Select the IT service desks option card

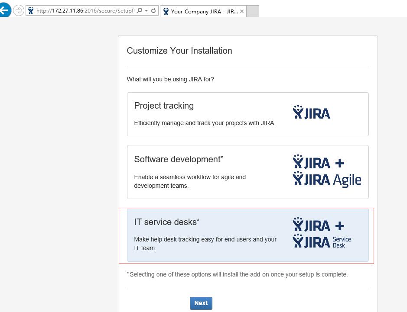(x=247, y=235)
